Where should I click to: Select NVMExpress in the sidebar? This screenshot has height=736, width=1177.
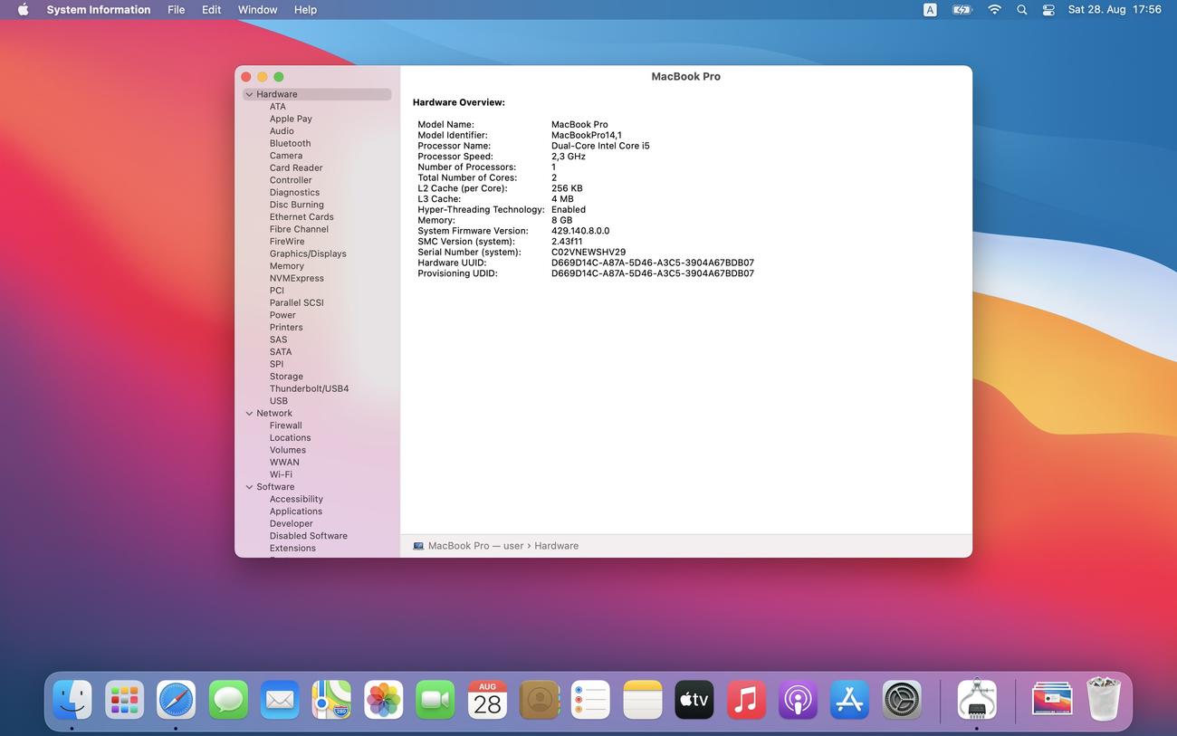click(296, 279)
